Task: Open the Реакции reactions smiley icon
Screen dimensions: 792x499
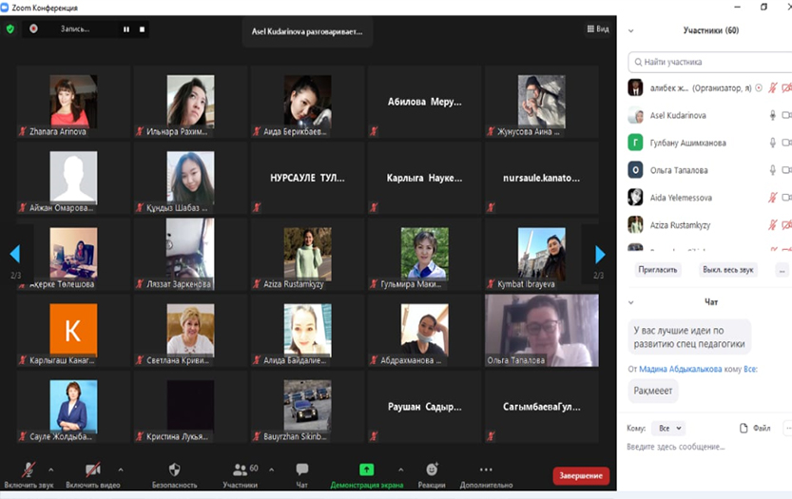Action: 432,470
